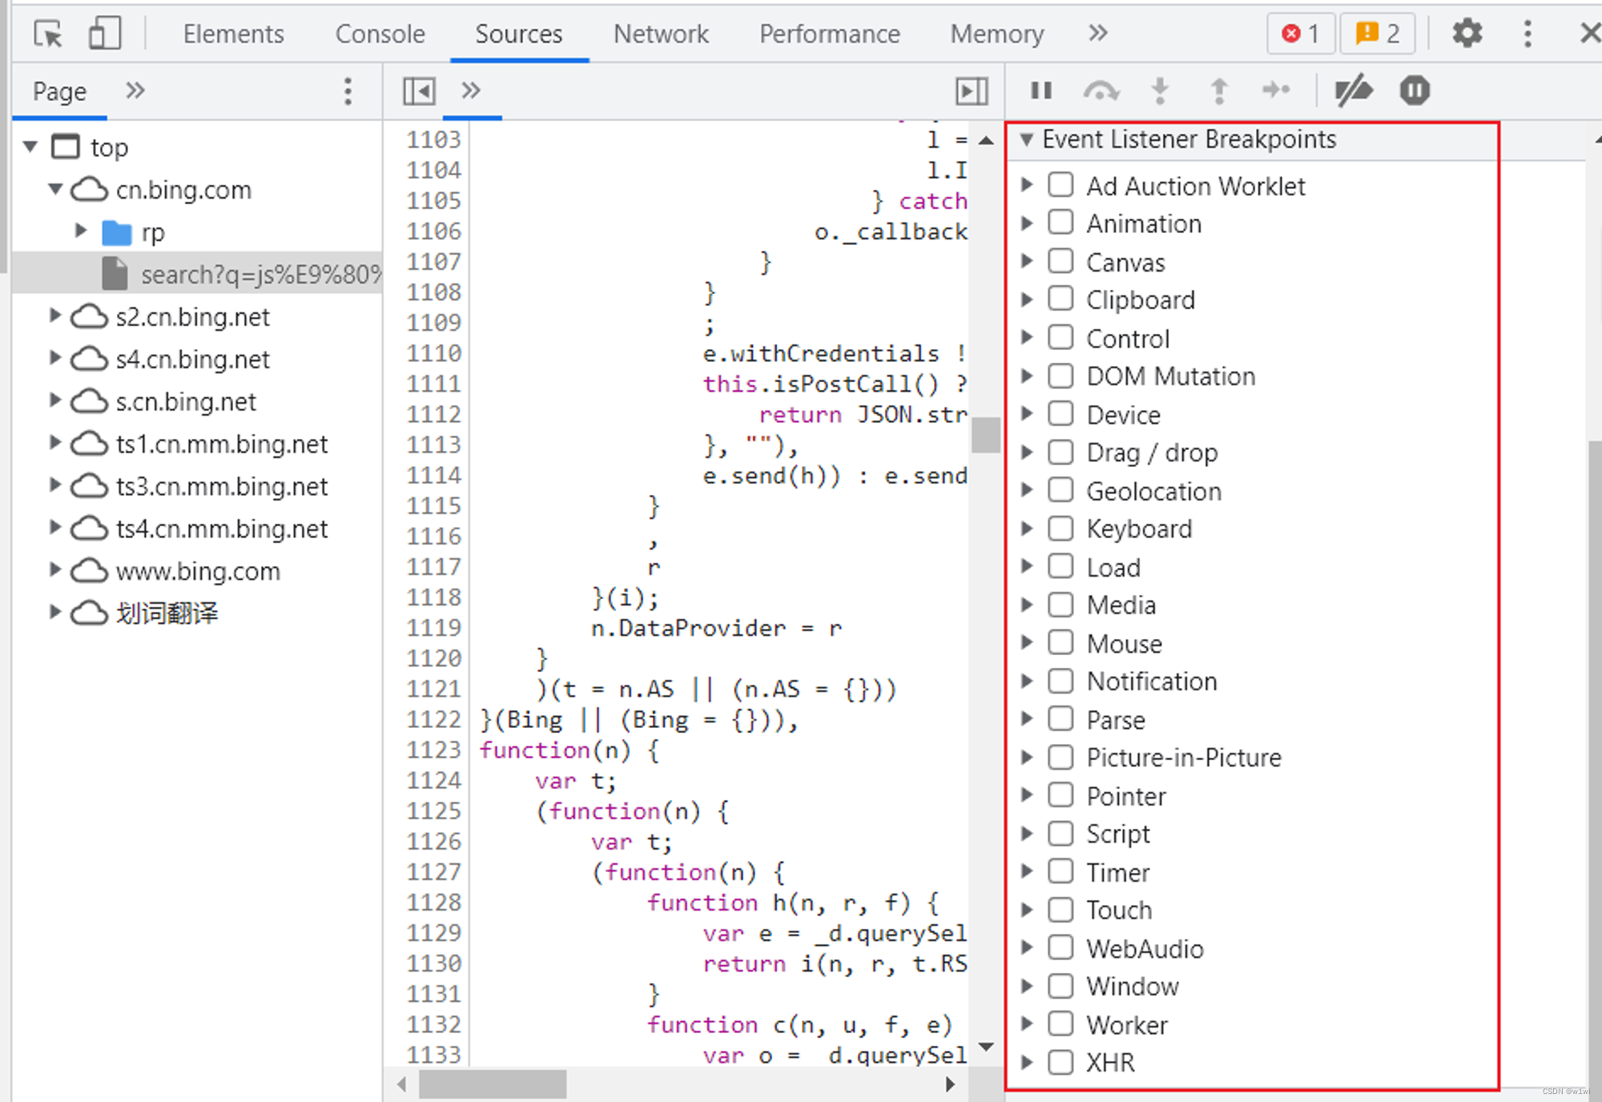1602x1102 pixels.
Task: Switch to the Memory tab
Action: click(x=996, y=34)
